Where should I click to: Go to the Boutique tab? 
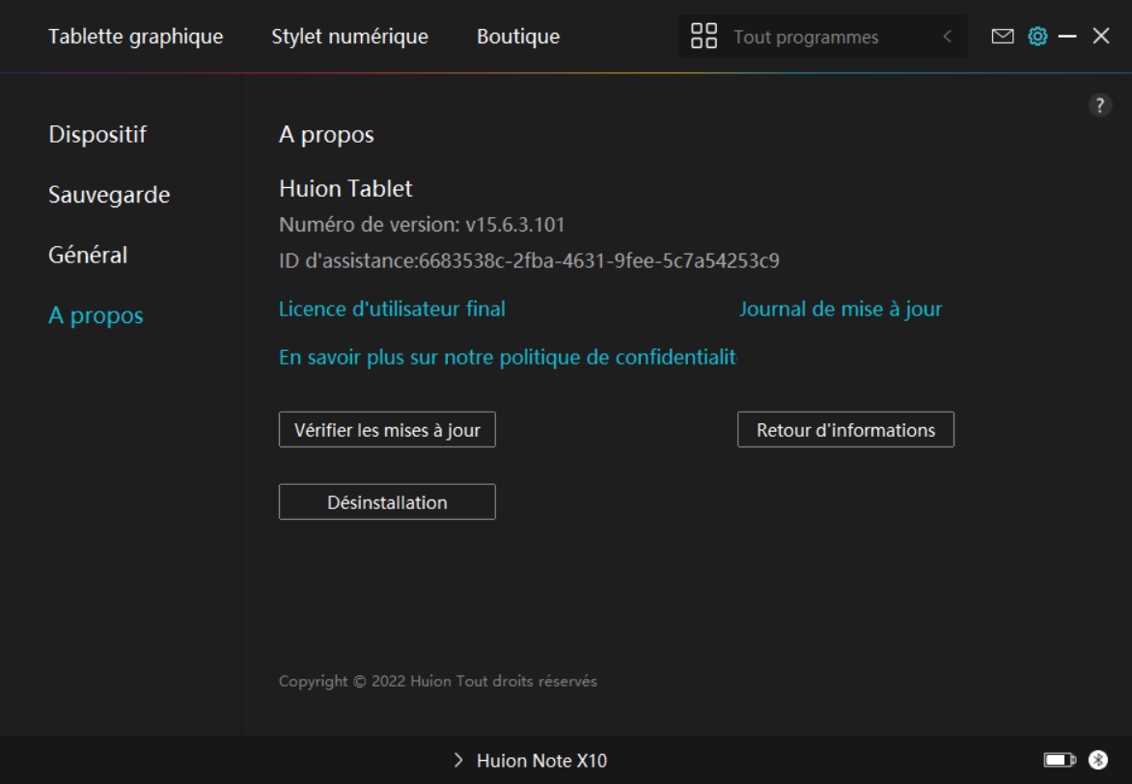518,37
